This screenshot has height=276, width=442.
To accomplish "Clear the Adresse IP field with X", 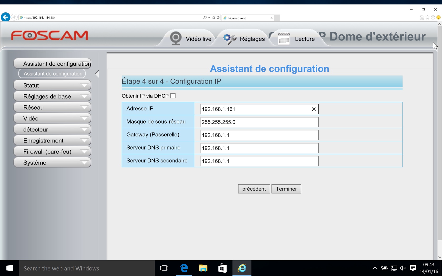I will [x=314, y=109].
